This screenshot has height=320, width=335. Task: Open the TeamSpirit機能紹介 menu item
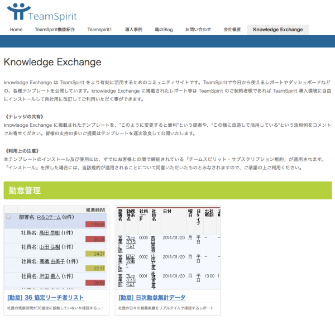coord(55,30)
